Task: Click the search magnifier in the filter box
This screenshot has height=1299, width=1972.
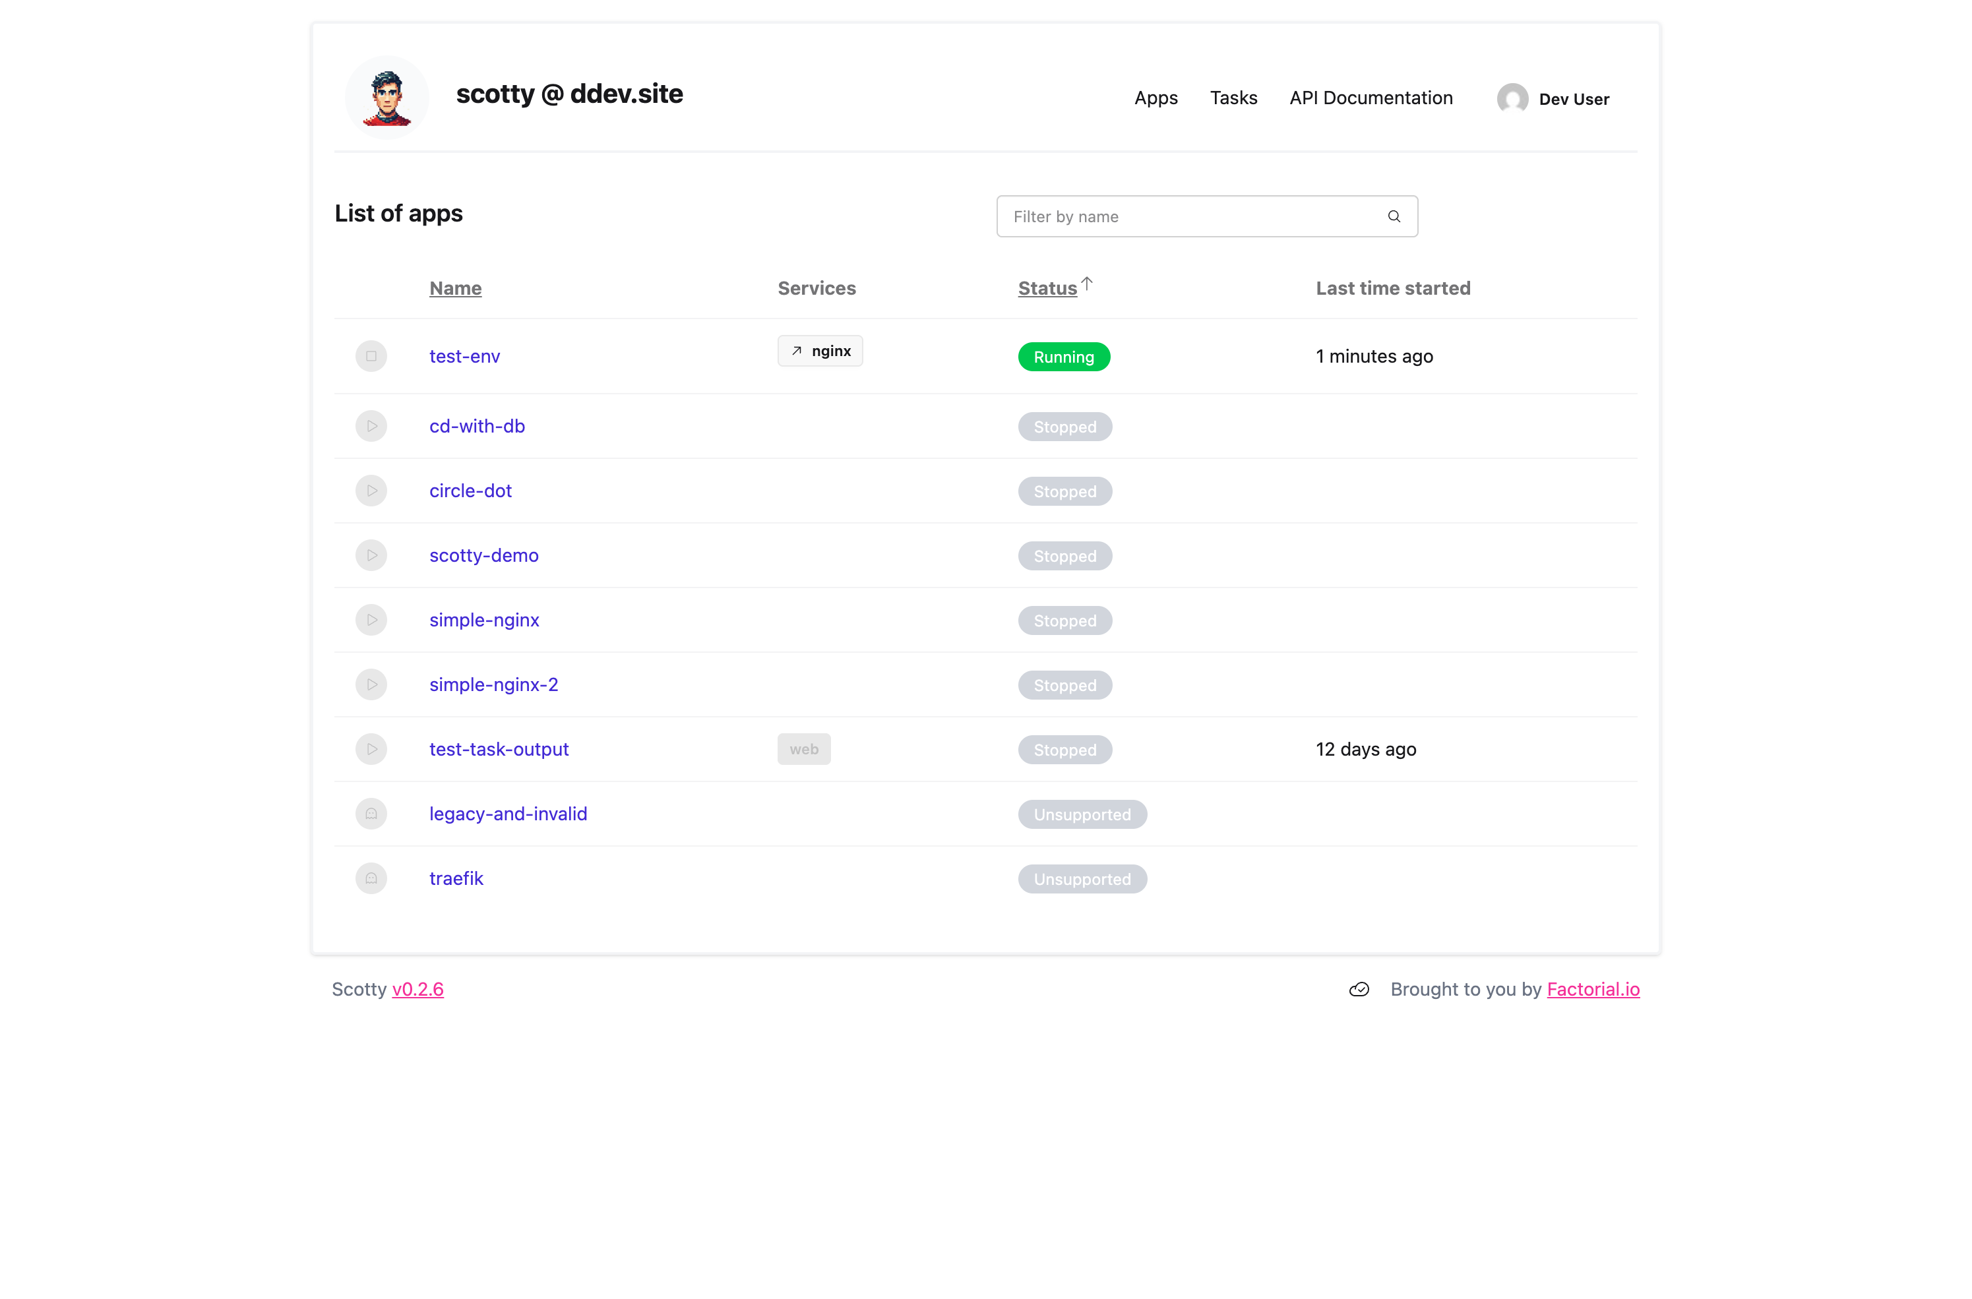Action: coord(1394,216)
